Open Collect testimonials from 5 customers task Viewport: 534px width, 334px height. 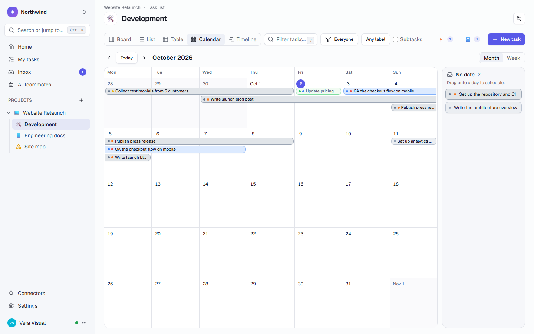pos(200,91)
